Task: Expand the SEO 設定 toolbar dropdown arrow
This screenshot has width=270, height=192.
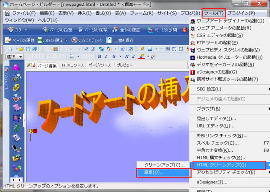Action: tap(67, 40)
